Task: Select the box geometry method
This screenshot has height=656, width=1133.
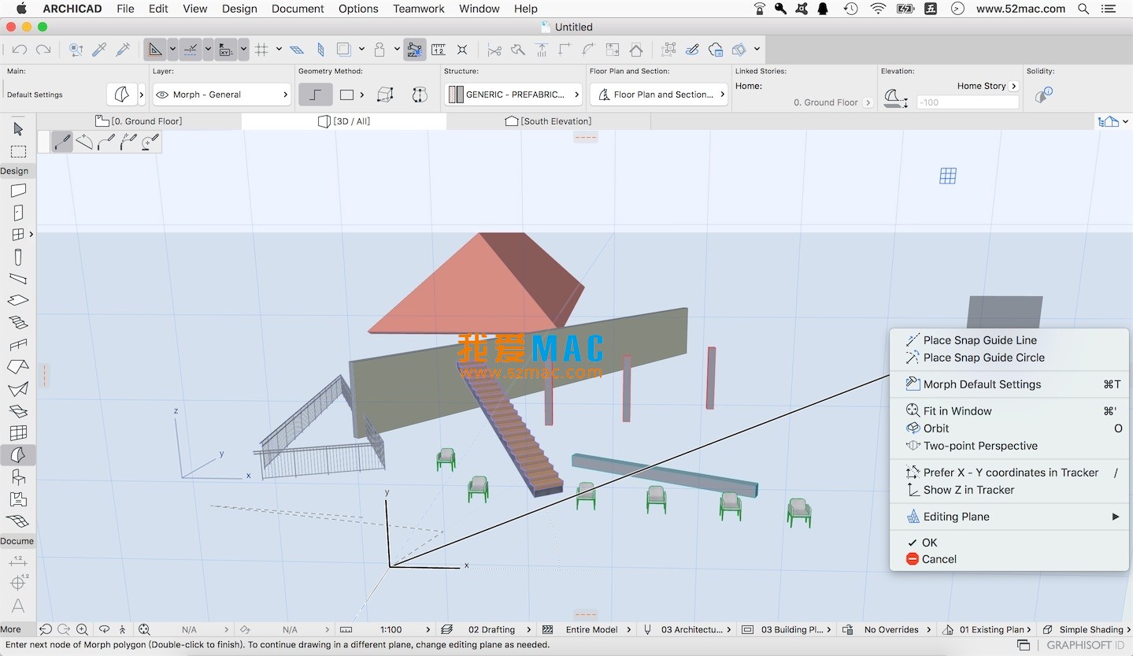Action: coord(385,95)
